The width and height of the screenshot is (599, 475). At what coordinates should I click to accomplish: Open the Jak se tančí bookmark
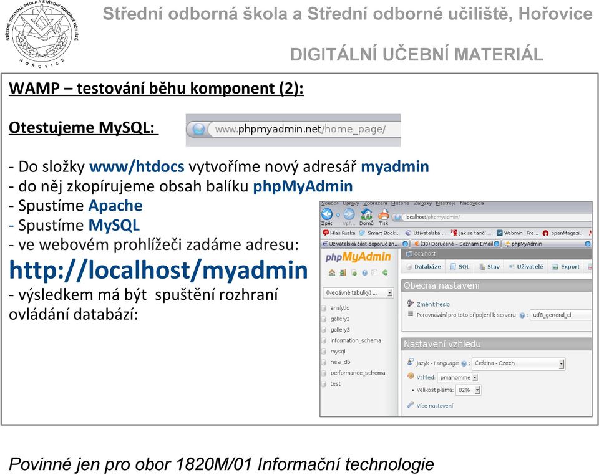point(472,233)
